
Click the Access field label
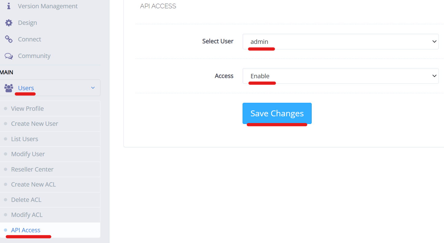pos(224,76)
